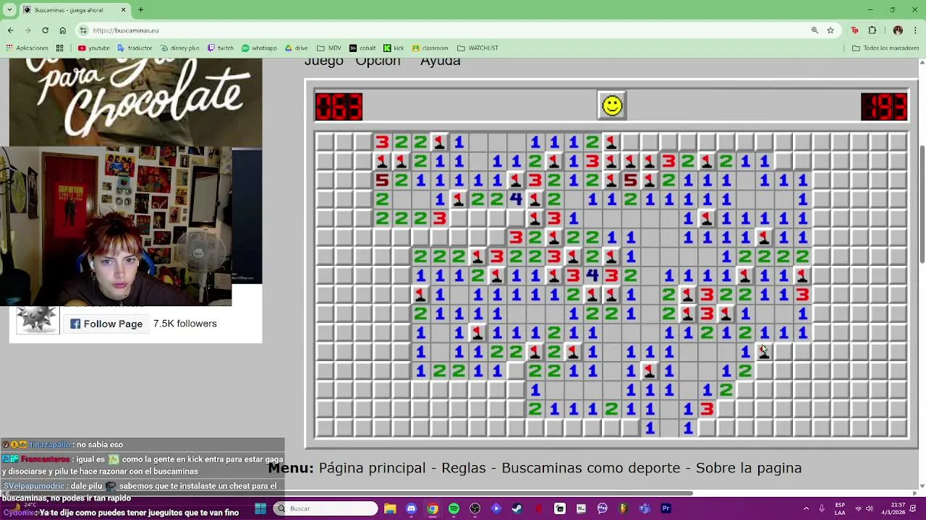Open File Explorer from the taskbar

[390, 508]
